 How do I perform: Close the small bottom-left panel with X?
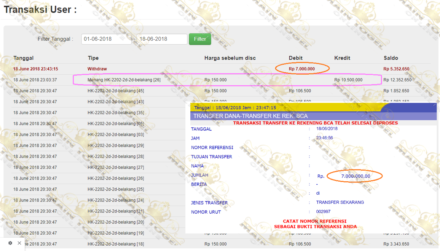click(19, 243)
